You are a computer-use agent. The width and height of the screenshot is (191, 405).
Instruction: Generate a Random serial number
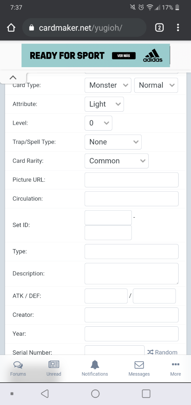(162, 352)
